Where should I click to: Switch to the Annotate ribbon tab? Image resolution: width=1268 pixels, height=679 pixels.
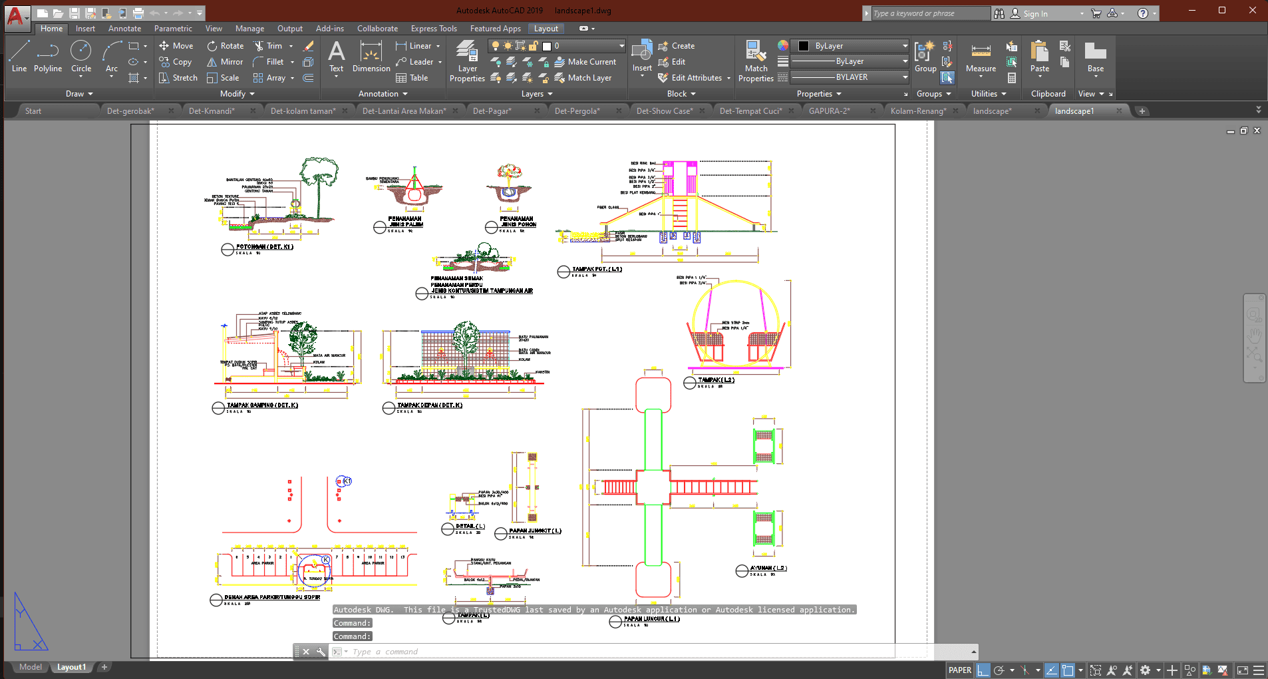click(x=124, y=29)
